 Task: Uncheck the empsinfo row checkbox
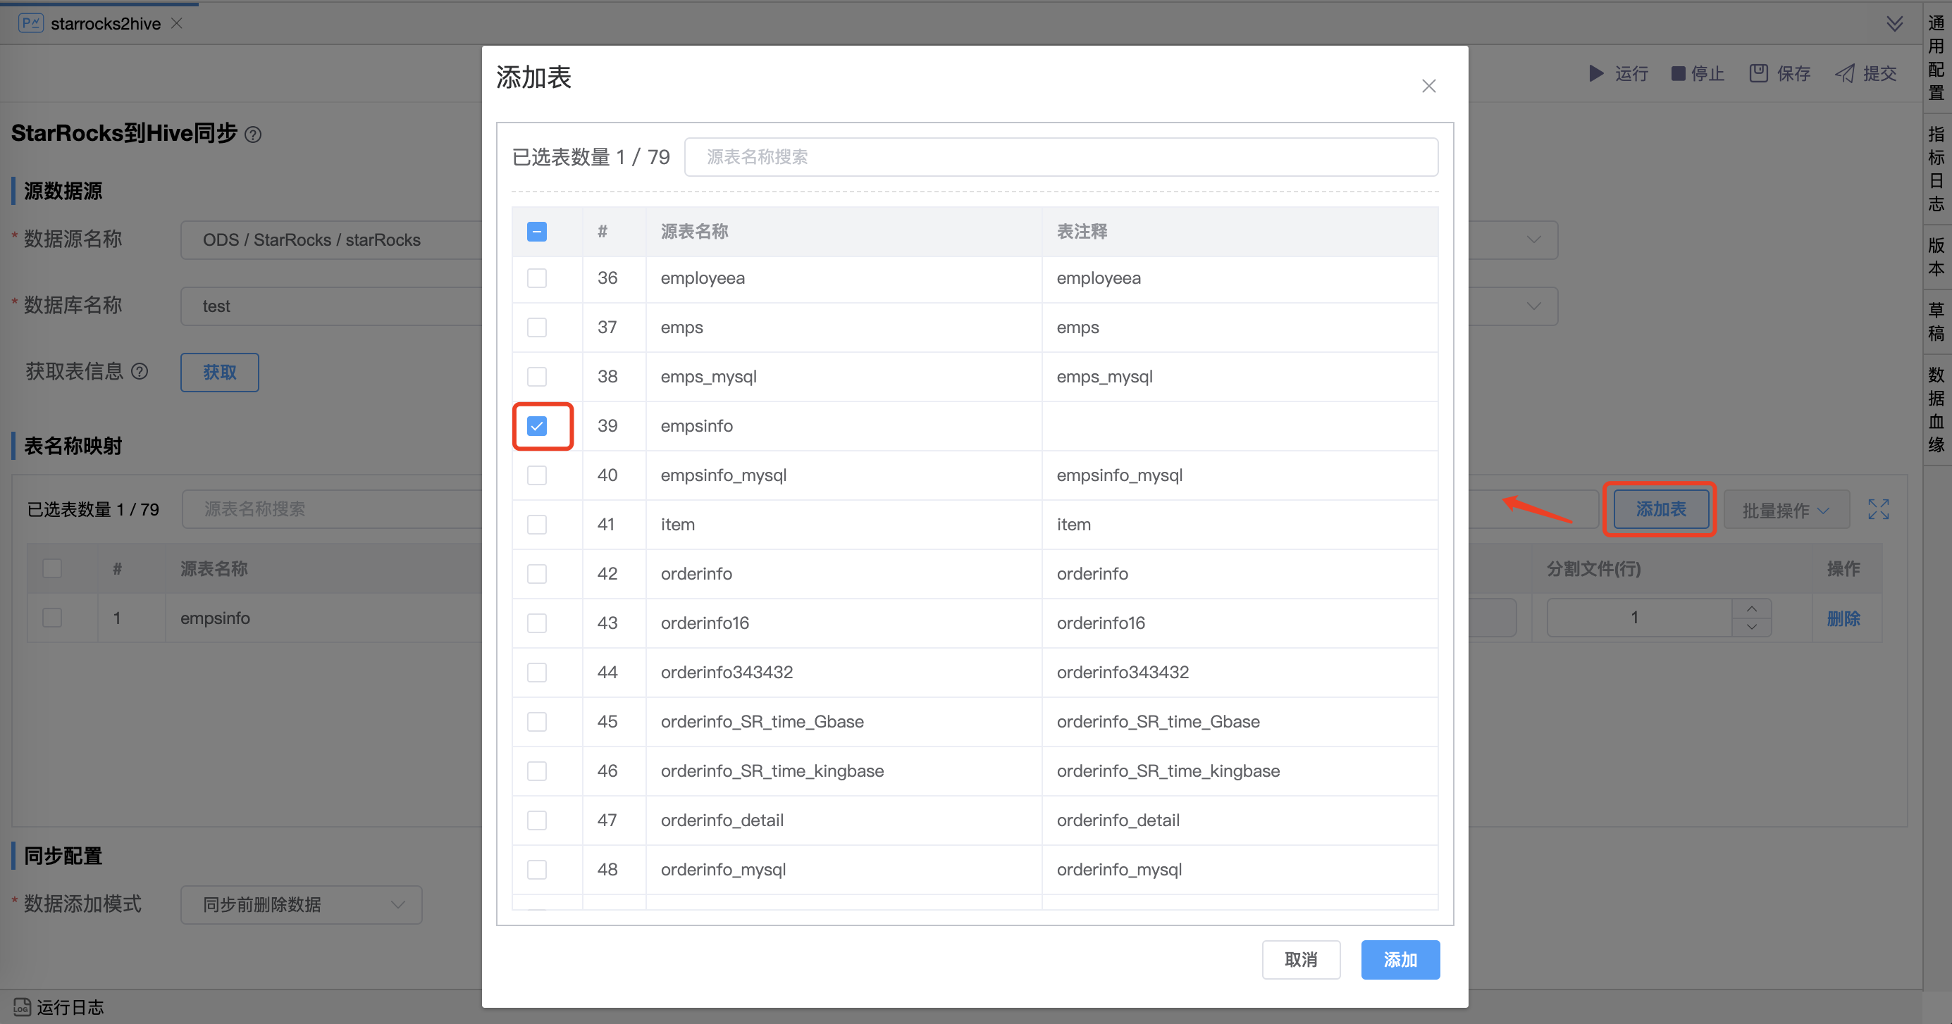[536, 426]
